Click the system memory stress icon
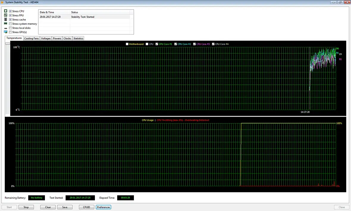The image size is (351, 211). pyautogui.click(x=6, y=24)
